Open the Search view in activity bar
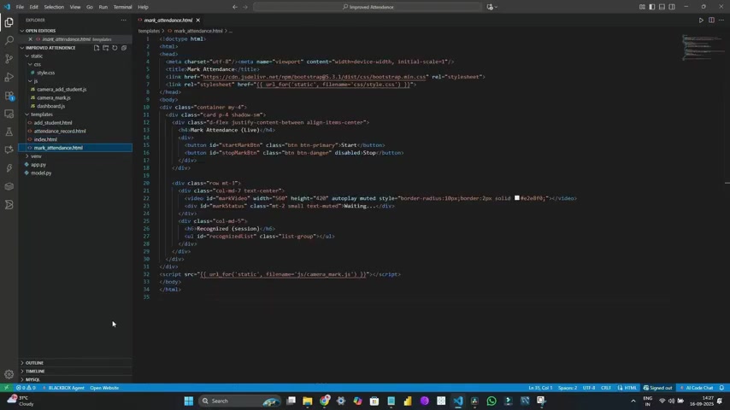Screen dimensions: 730x410 (x=9, y=40)
